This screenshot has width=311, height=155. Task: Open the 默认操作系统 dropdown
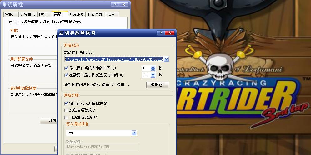(x=166, y=59)
